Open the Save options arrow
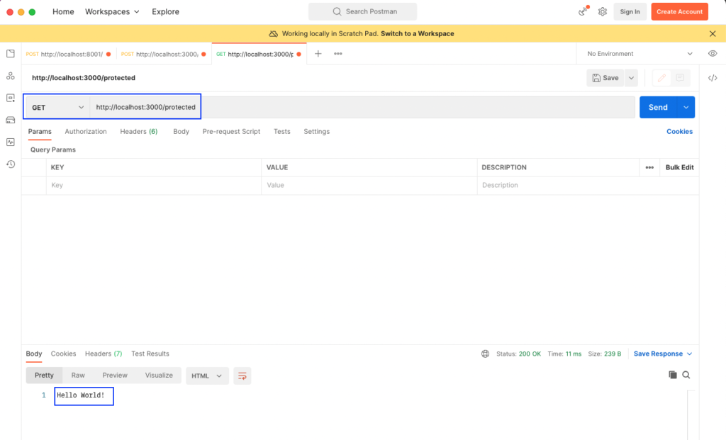 [x=631, y=78]
